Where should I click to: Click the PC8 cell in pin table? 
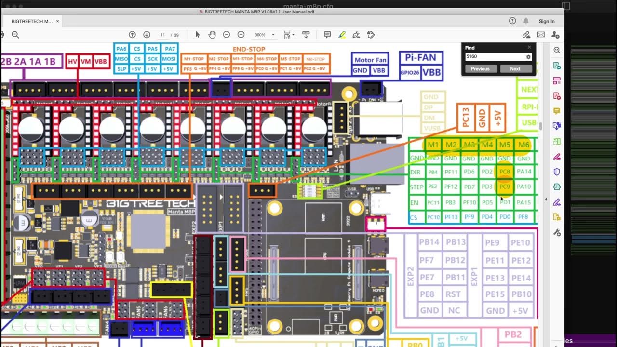(505, 172)
